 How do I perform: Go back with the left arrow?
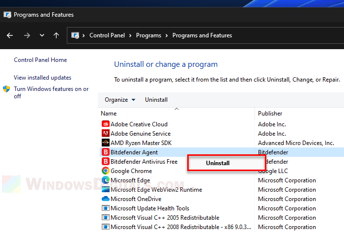click(x=10, y=35)
